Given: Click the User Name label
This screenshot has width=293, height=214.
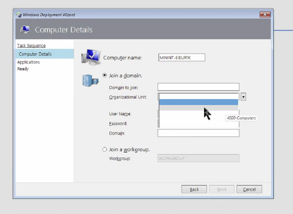Looking at the screenshot, I should pos(120,114).
